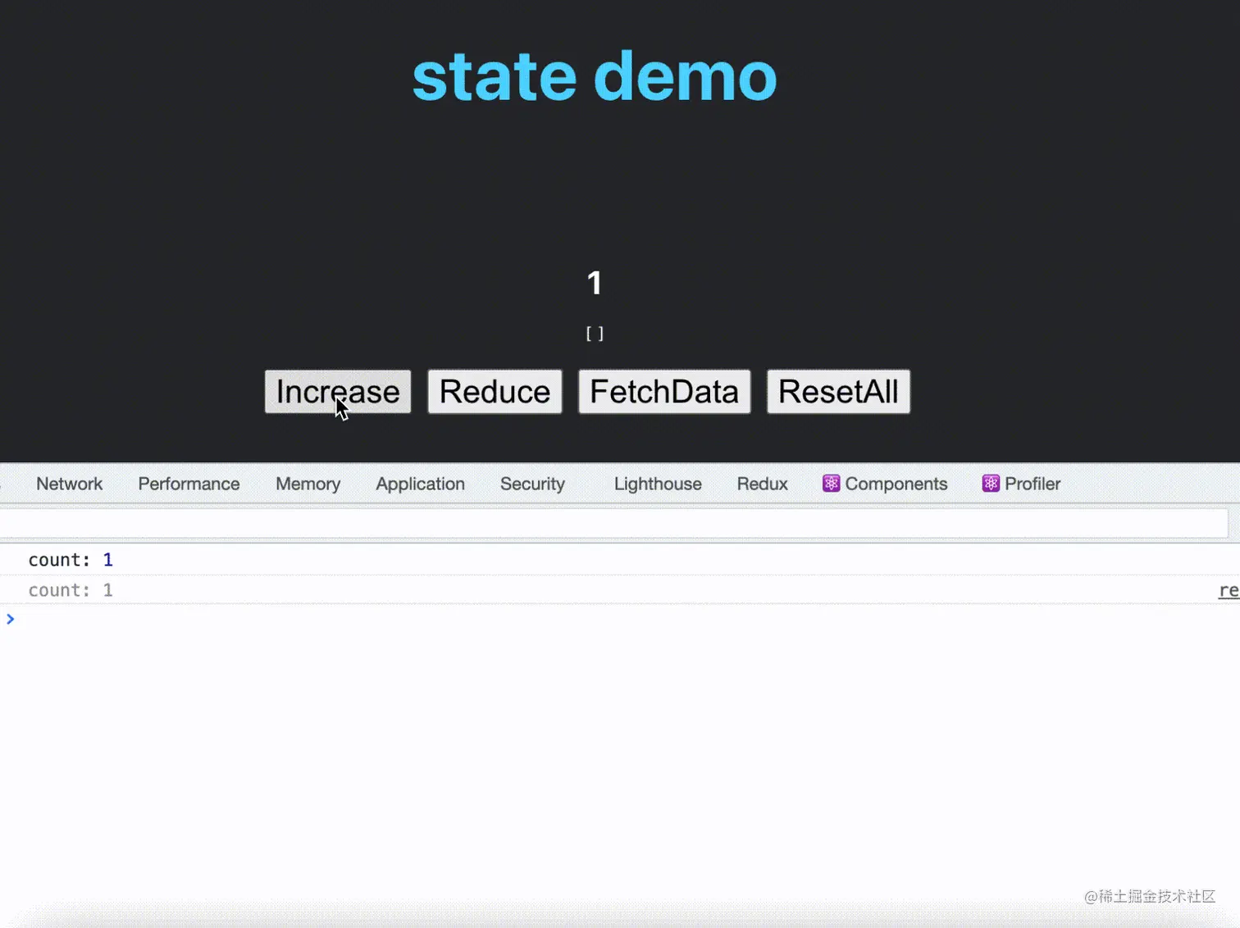
Task: Click the React icon beside Components
Action: coord(831,484)
